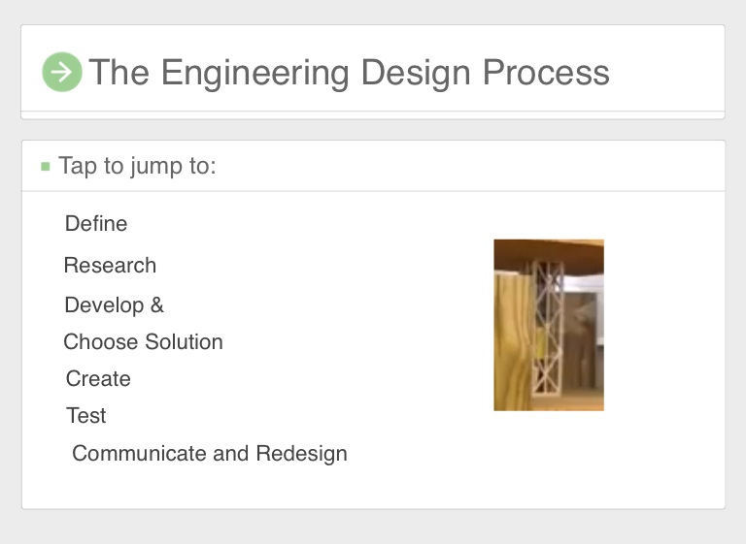746x544 pixels.
Task: Click the green arrow icon beside title
Action: pyautogui.click(x=62, y=72)
